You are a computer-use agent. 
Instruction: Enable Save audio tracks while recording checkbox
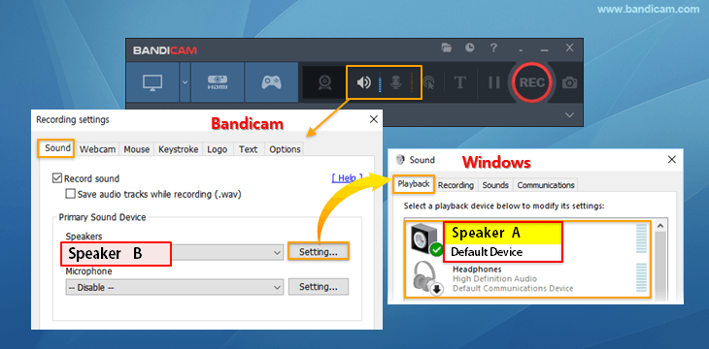[70, 194]
